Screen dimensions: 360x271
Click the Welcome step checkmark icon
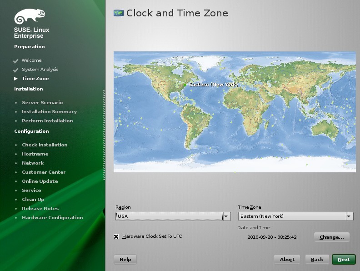point(15,61)
